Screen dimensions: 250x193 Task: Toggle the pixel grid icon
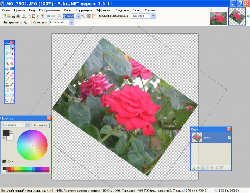point(89,16)
